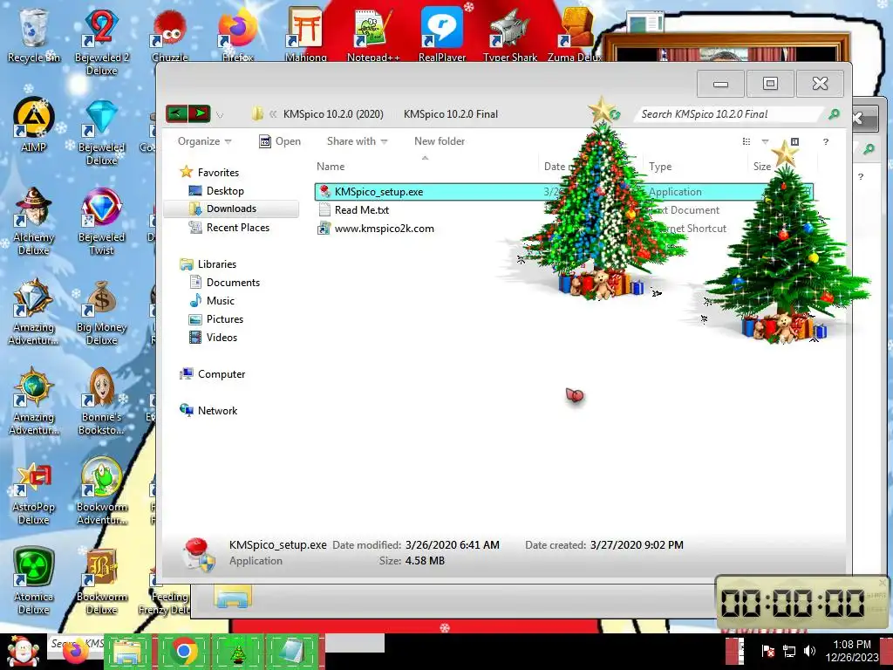Viewport: 893px width, 670px height.
Task: Open the Recycle Bin desktop icon
Action: coord(34,35)
